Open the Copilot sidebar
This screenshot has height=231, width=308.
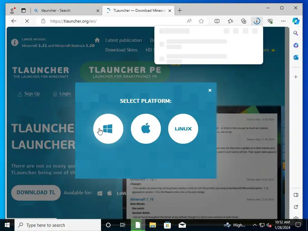coord(296,21)
